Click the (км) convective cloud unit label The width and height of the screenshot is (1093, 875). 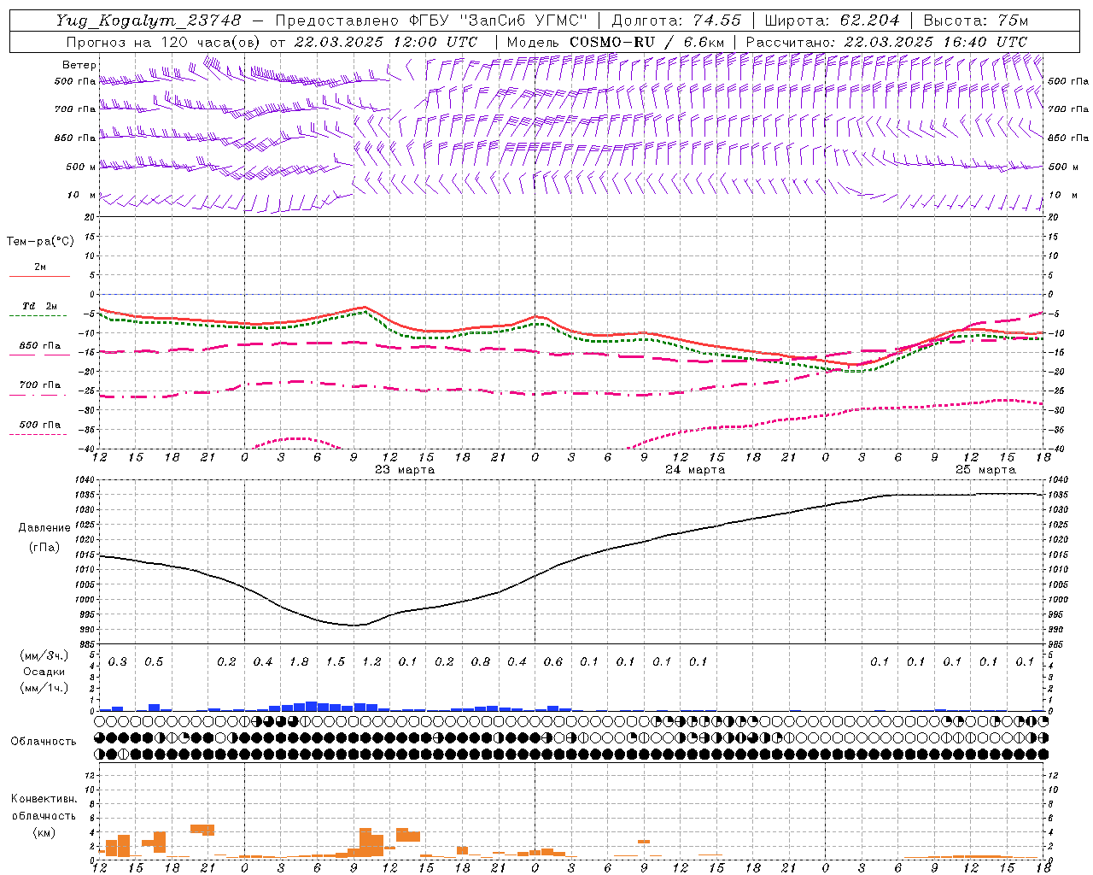tap(44, 832)
